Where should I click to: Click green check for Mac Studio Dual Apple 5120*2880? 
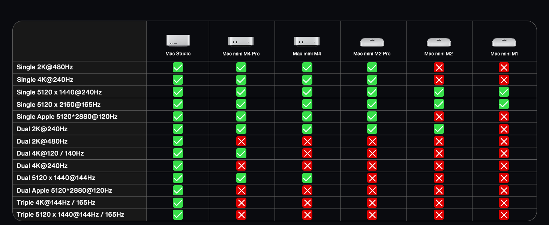coord(178,190)
